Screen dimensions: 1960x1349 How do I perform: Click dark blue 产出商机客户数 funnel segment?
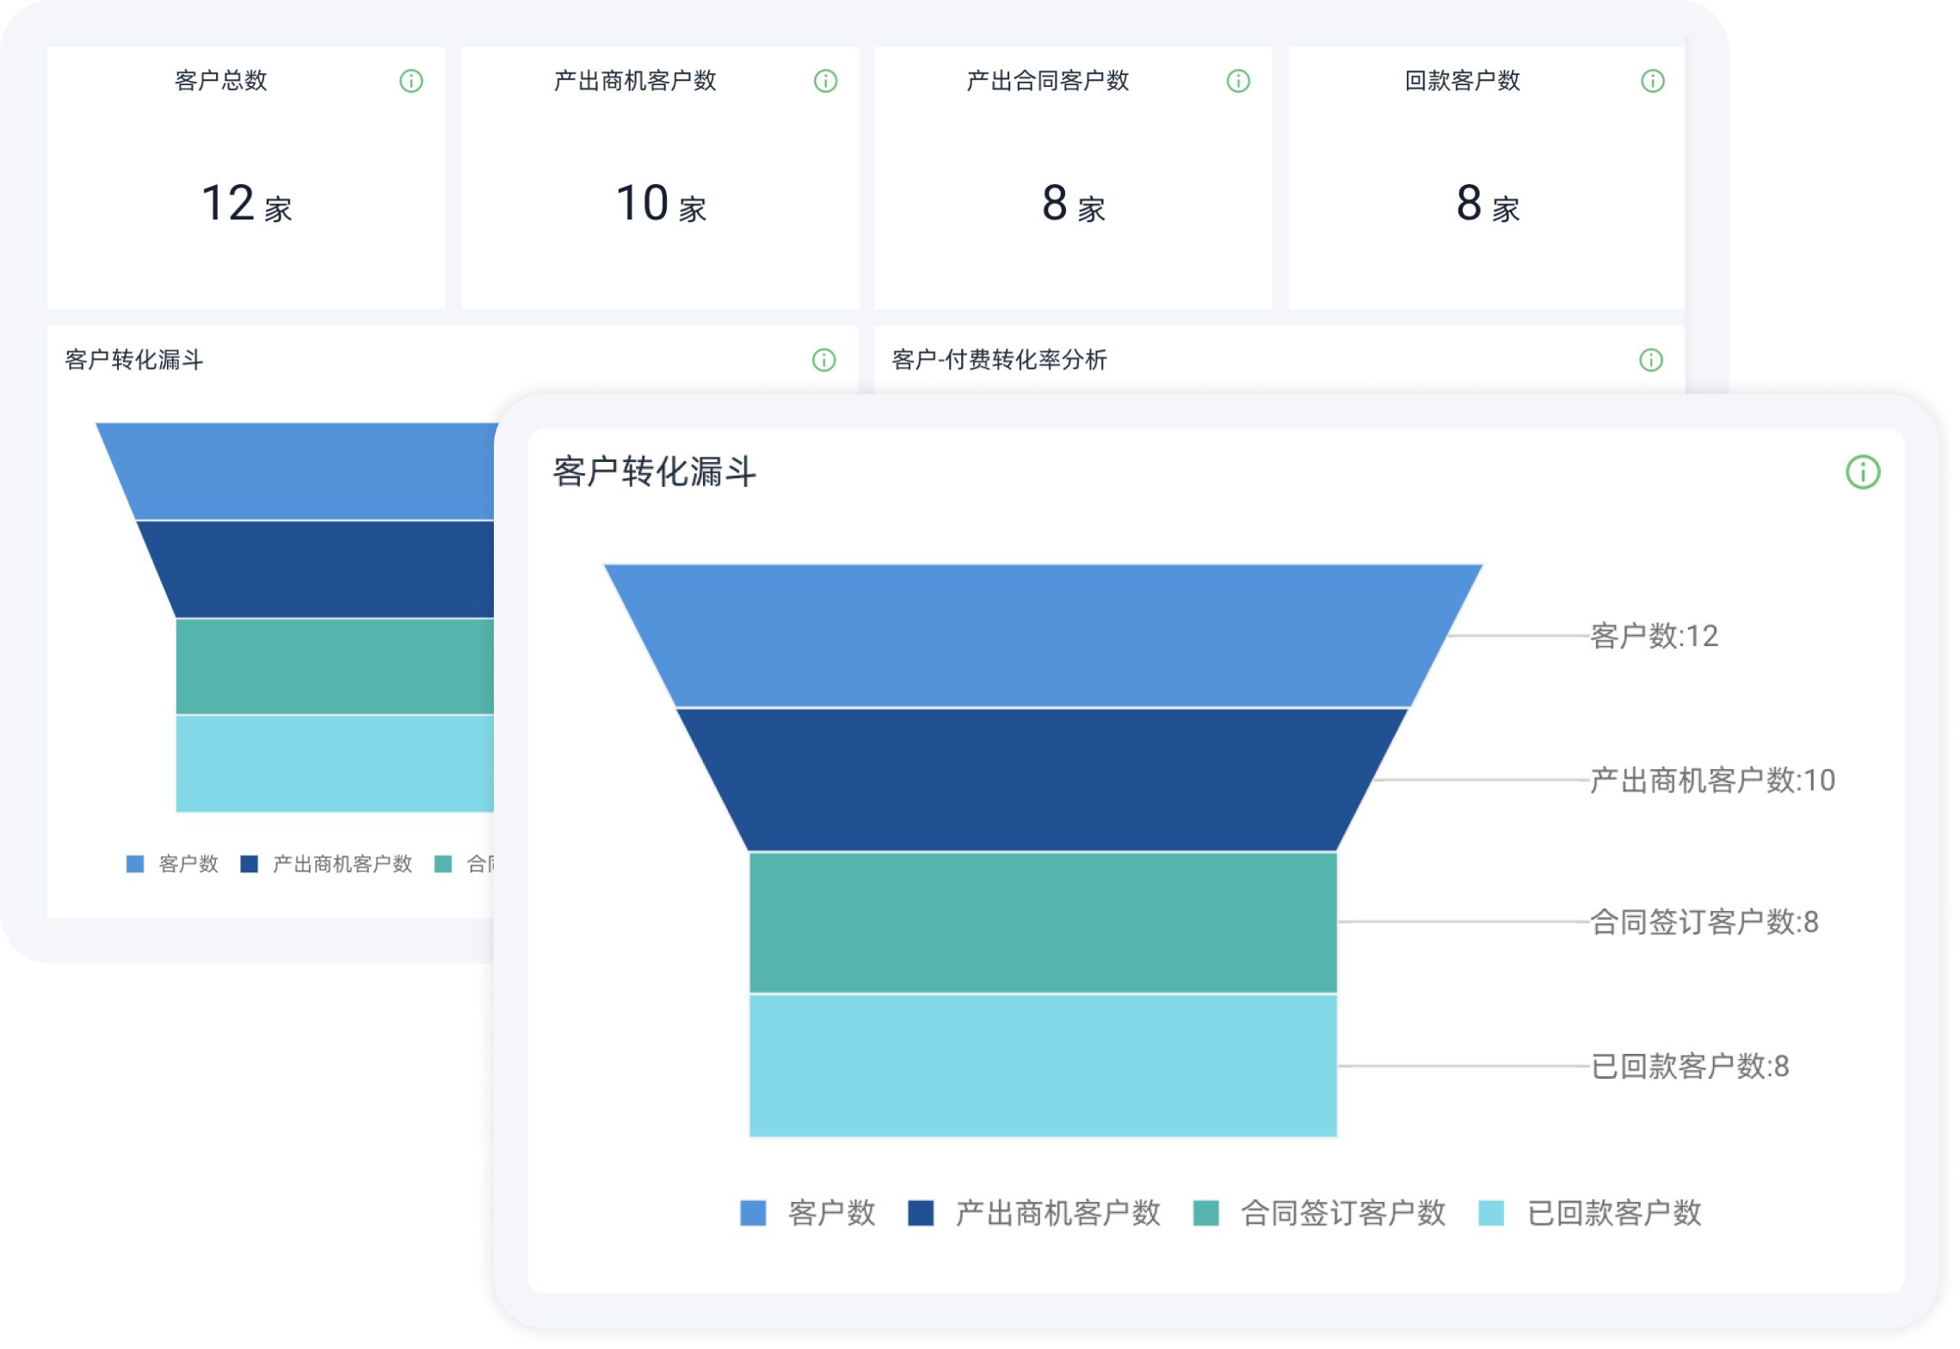point(1043,779)
